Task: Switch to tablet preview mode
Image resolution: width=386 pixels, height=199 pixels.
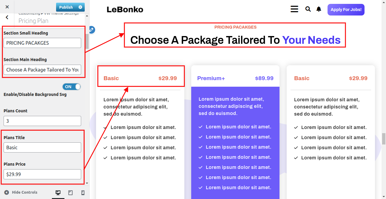Action: click(x=70, y=193)
